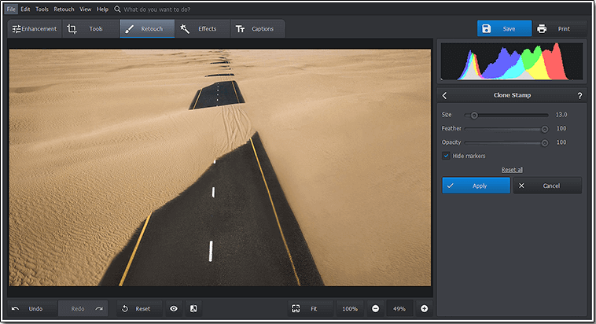Click the Tt Captions icon

[x=240, y=29]
